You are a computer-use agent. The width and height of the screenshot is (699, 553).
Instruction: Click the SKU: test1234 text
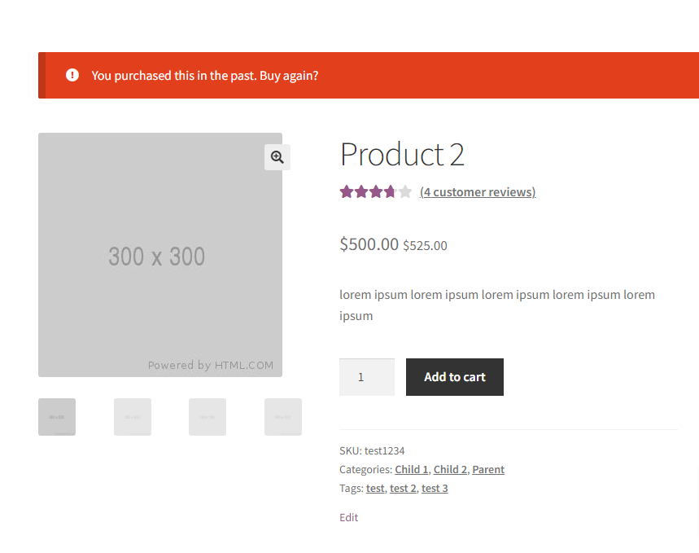[x=372, y=451]
